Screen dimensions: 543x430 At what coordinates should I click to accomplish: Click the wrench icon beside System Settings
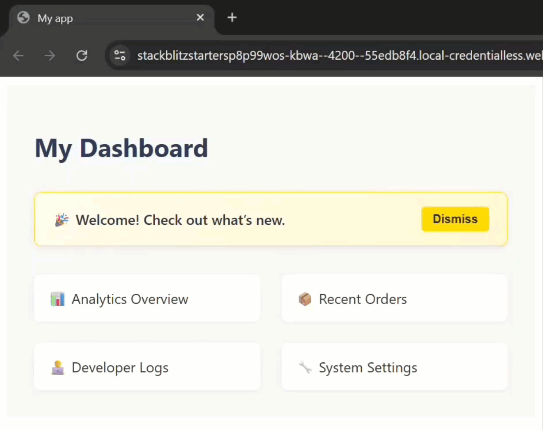(305, 367)
